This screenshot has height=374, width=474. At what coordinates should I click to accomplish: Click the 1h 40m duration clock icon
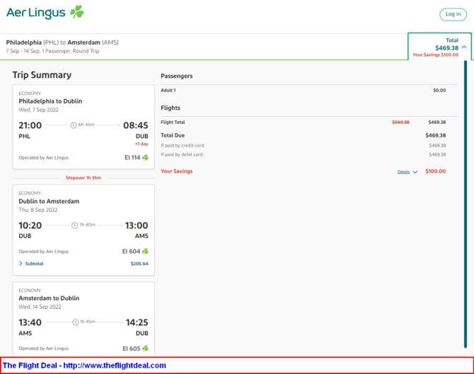[x=75, y=225]
